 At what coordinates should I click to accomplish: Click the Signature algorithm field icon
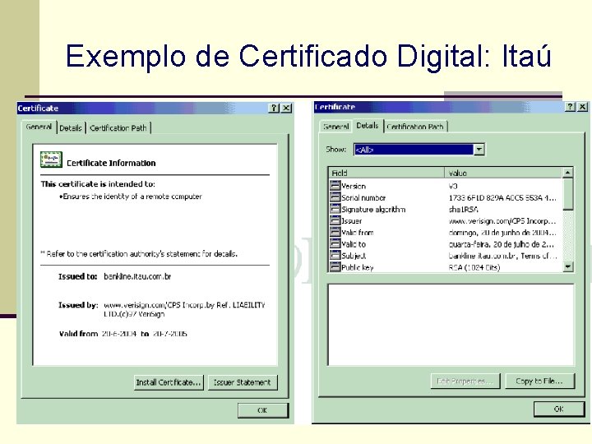point(335,209)
